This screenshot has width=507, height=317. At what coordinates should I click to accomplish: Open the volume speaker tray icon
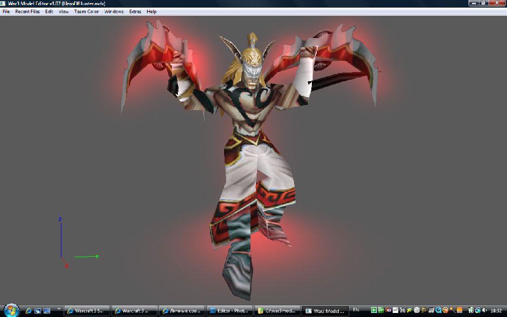point(484,310)
